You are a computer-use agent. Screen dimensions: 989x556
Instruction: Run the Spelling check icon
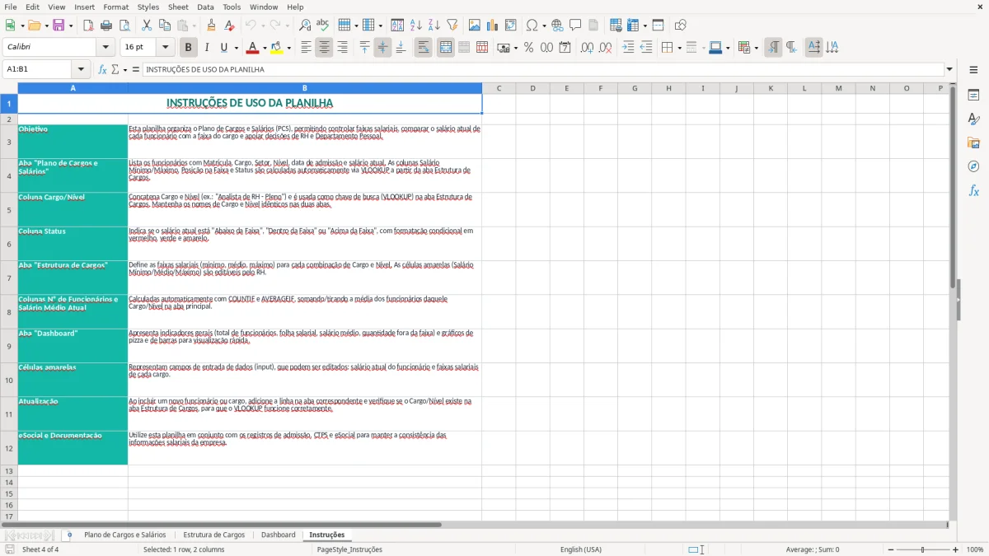click(322, 26)
